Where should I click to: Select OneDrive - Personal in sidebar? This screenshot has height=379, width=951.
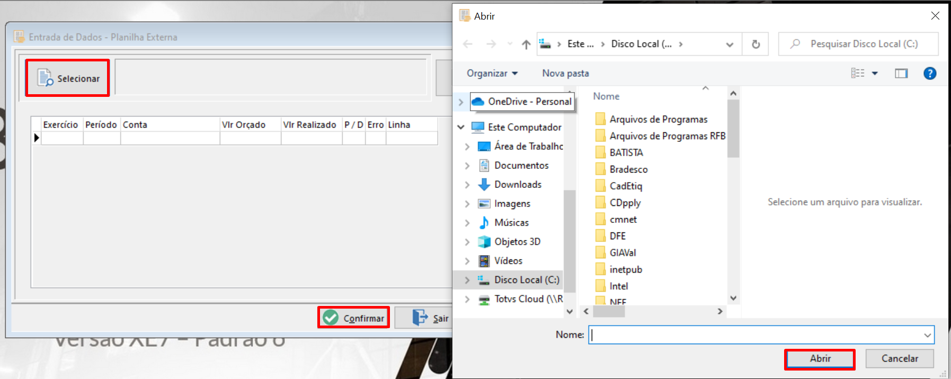522,102
